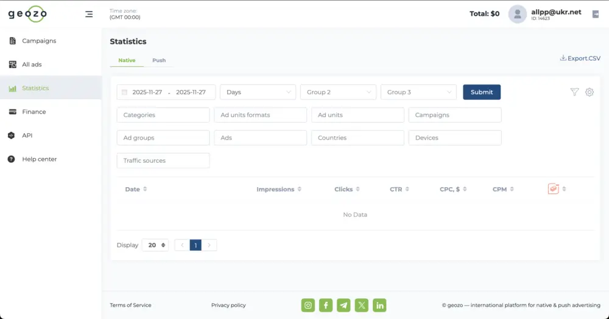The height and width of the screenshot is (319, 609).
Task: Sort table by Impressions column
Action: (x=300, y=189)
